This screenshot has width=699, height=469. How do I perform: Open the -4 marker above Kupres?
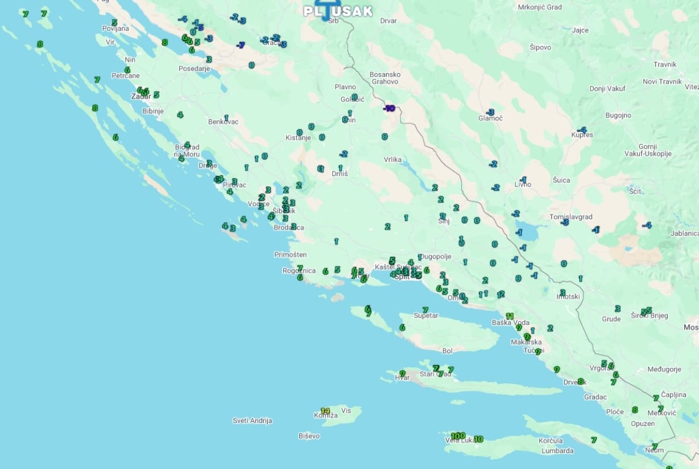coord(581,130)
